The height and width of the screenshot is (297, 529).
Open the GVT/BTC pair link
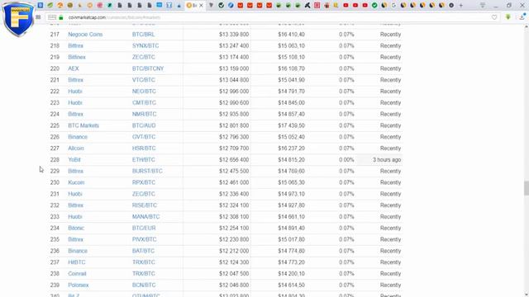pyautogui.click(x=144, y=137)
